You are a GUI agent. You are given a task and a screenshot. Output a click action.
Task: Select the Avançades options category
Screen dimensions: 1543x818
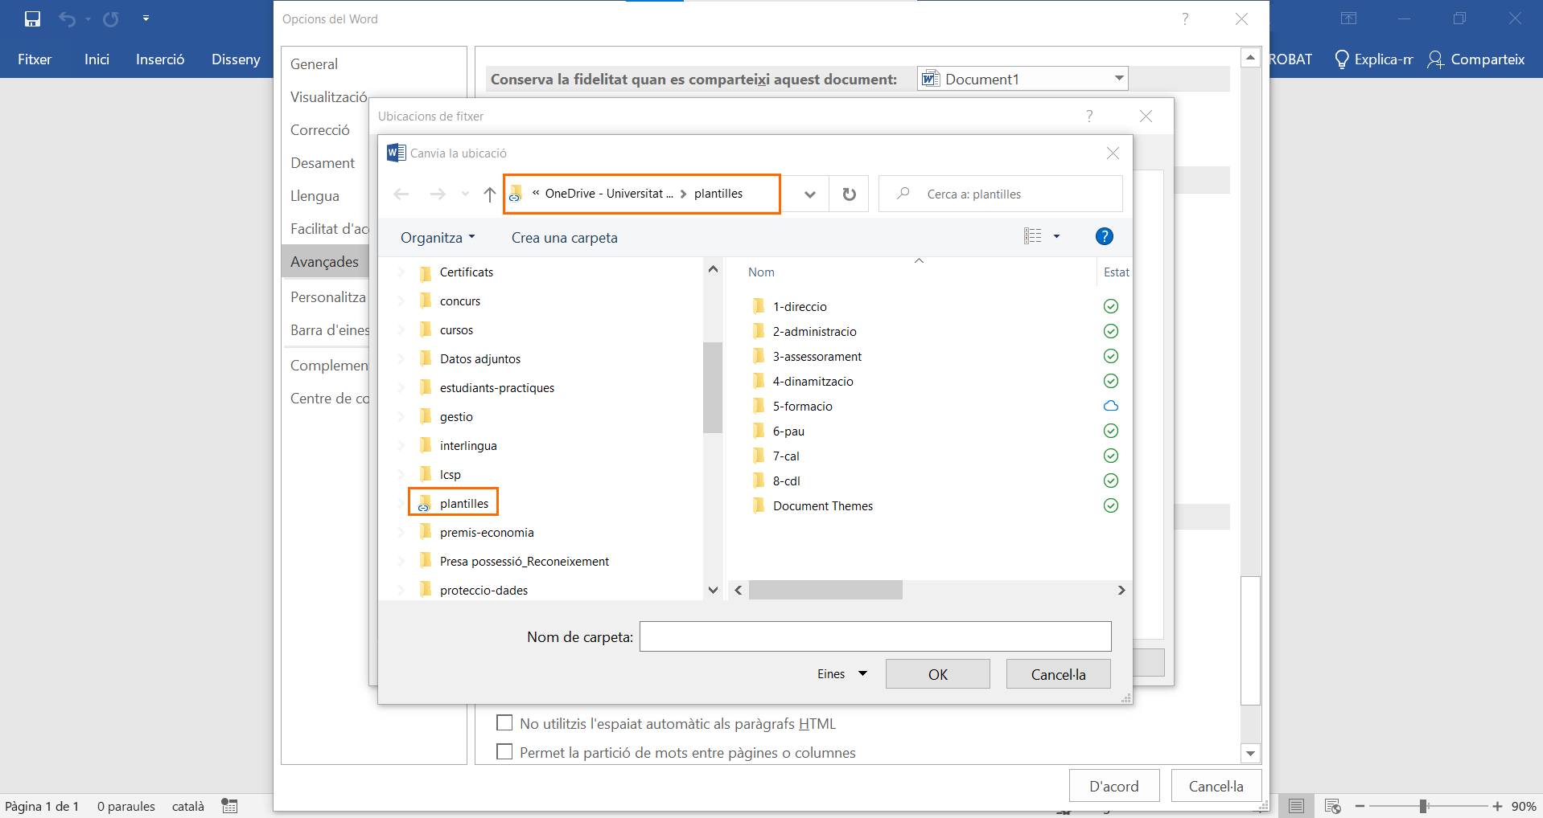[325, 262]
